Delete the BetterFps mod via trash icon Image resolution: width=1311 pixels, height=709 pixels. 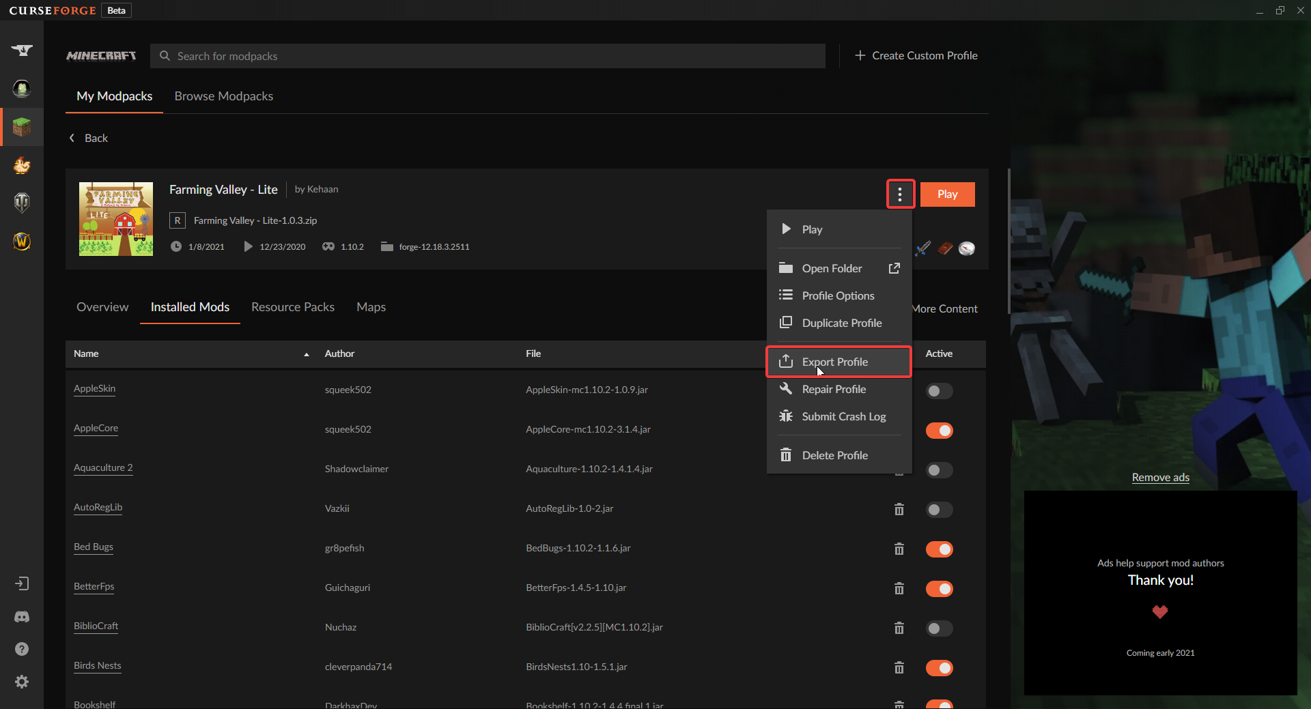[x=899, y=588]
